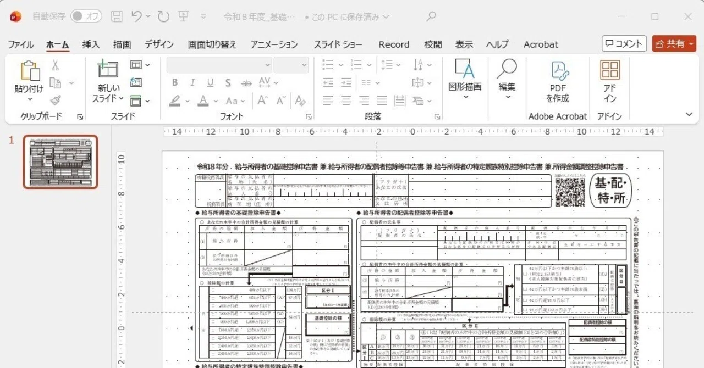Clear all formatting with the eraser-A icon
Image resolution: width=704 pixels, height=368 pixels.
click(300, 101)
